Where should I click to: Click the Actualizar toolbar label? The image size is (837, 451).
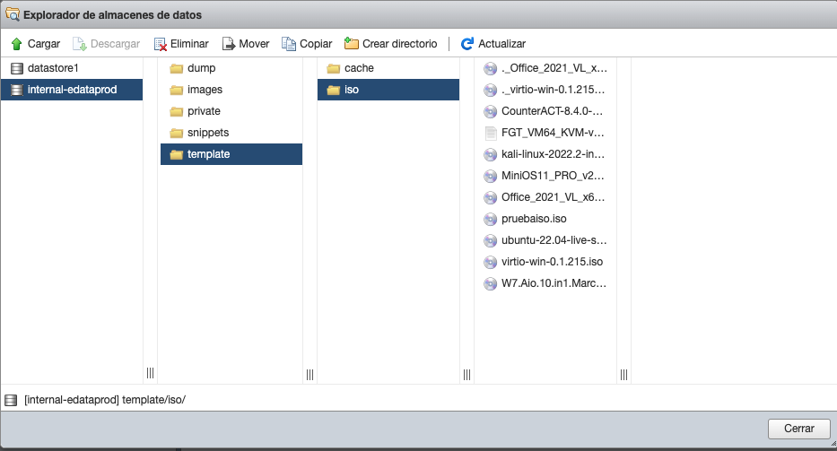[x=501, y=44]
